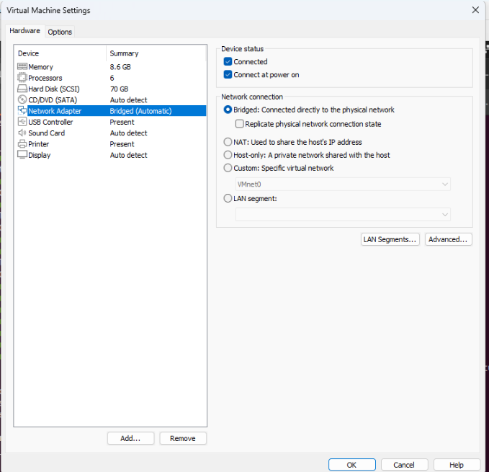Open the VMnet0 virtual network dropdown
Screen dimensions: 489x472
pyautogui.click(x=343, y=184)
